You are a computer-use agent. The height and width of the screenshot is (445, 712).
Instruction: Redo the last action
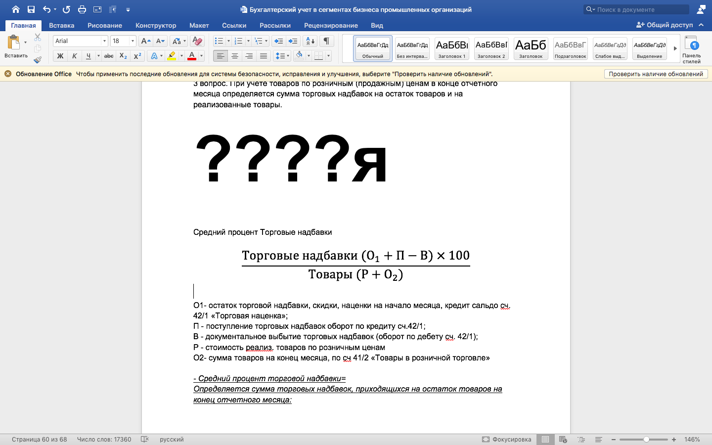coord(67,9)
